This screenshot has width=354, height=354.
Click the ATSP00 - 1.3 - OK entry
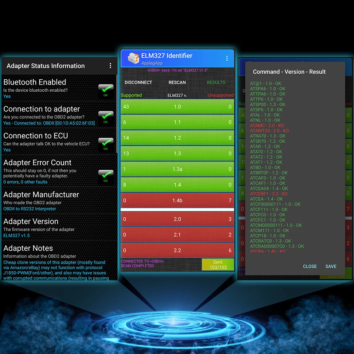(268, 104)
